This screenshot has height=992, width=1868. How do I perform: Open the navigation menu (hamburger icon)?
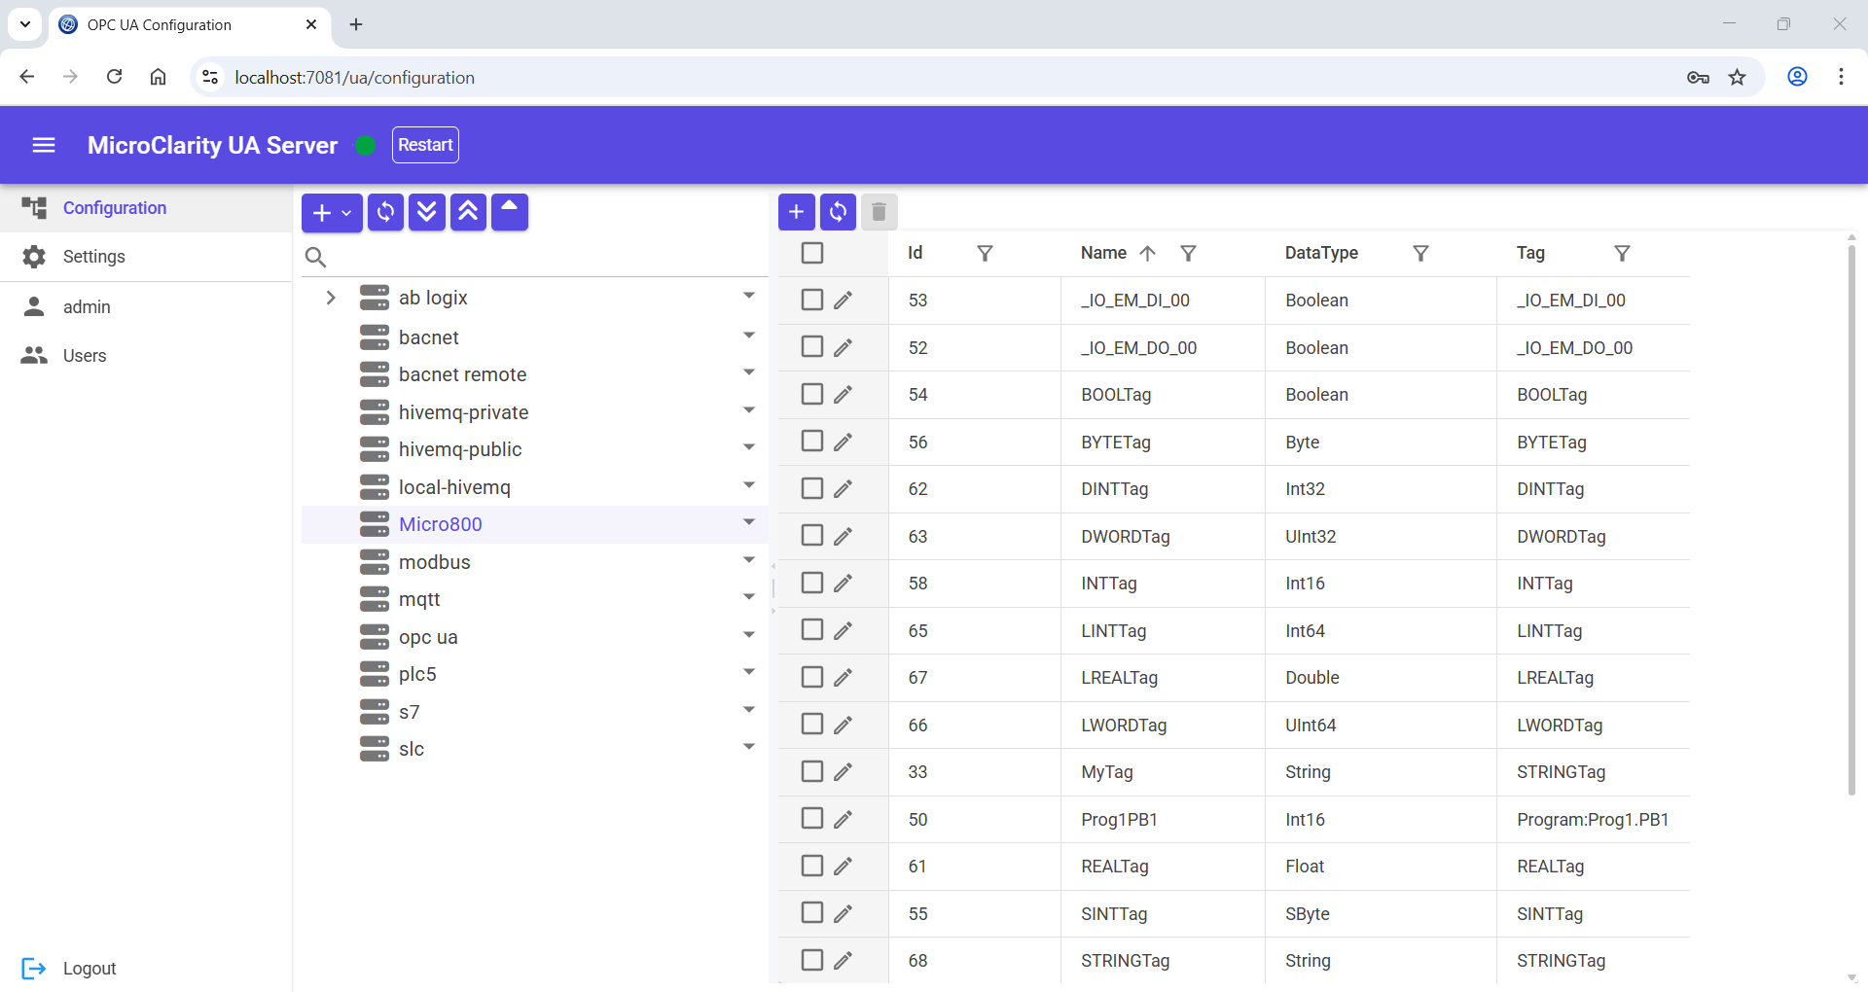[44, 145]
